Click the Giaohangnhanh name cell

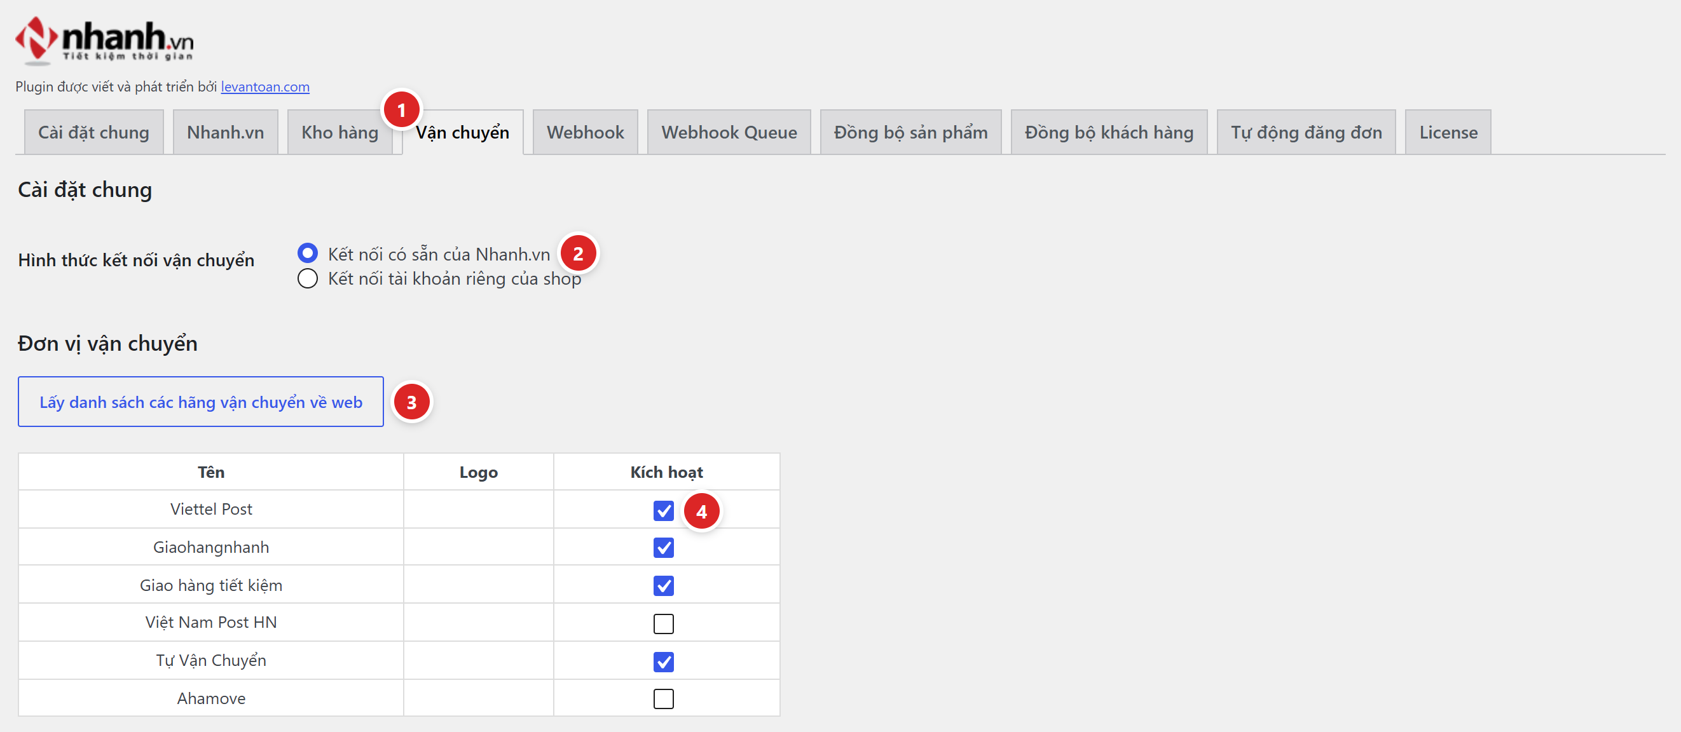point(211,546)
